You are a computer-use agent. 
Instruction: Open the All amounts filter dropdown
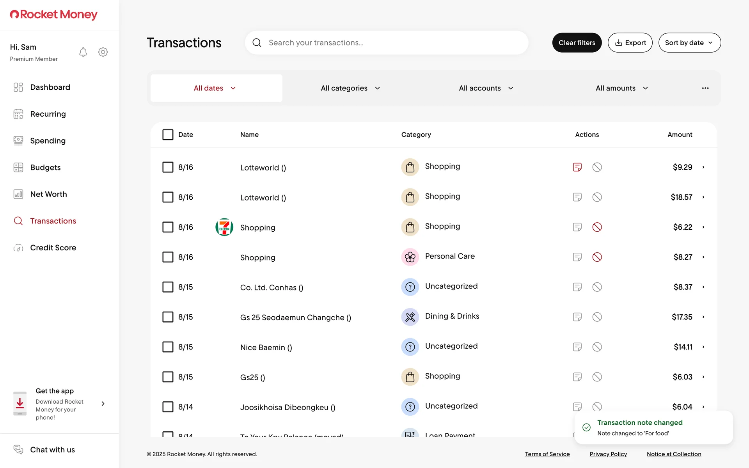[621, 88]
